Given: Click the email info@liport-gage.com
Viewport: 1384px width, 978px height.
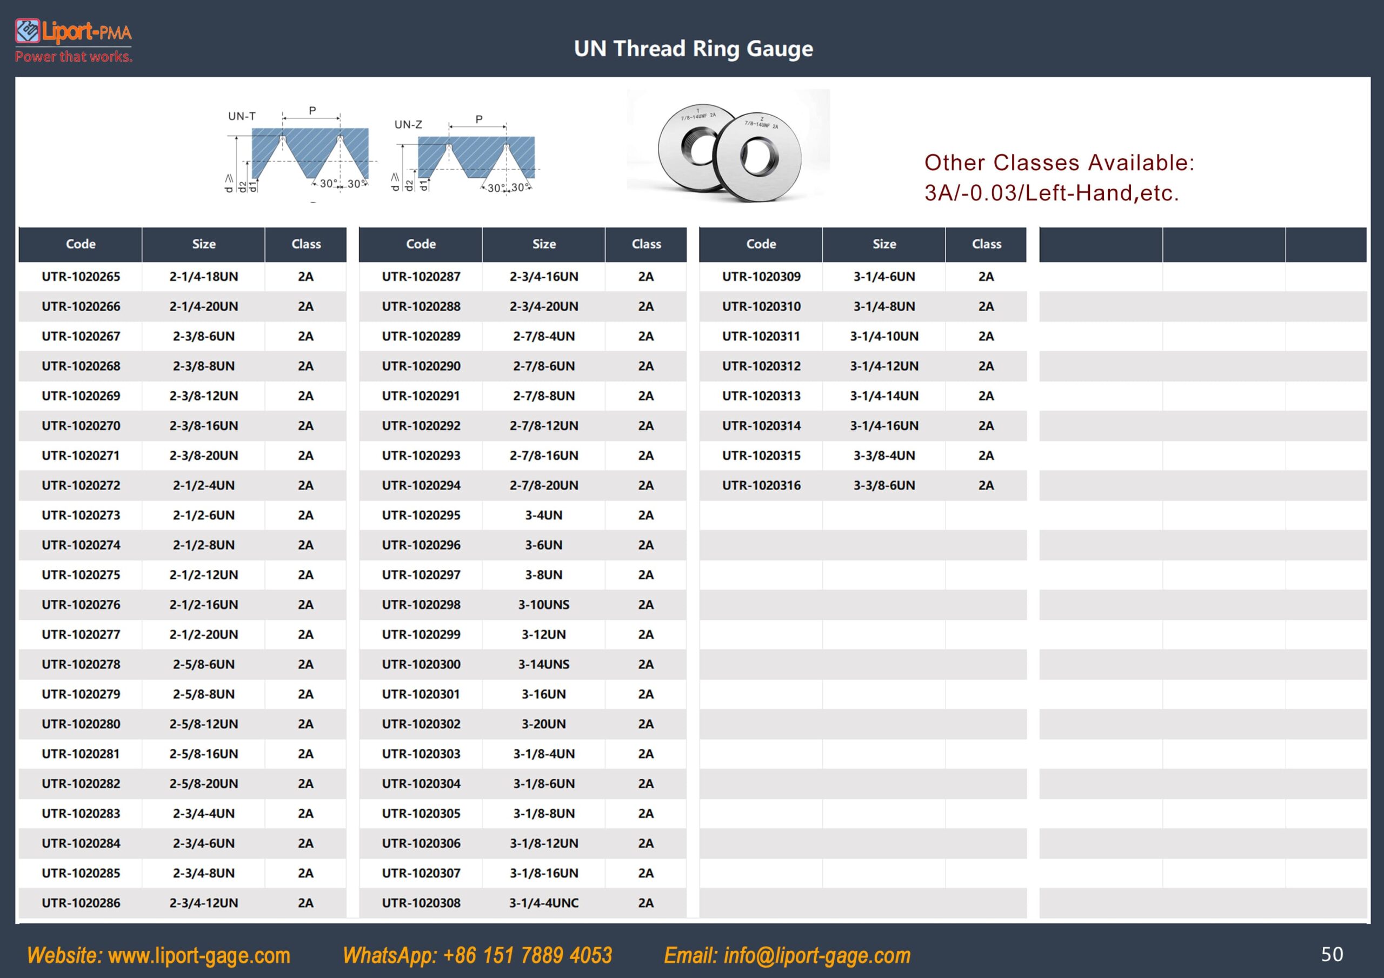Looking at the screenshot, I should [x=817, y=956].
